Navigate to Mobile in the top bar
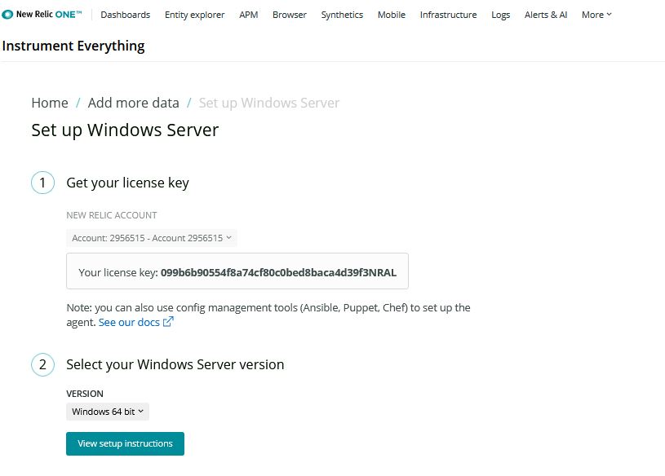 (x=391, y=15)
